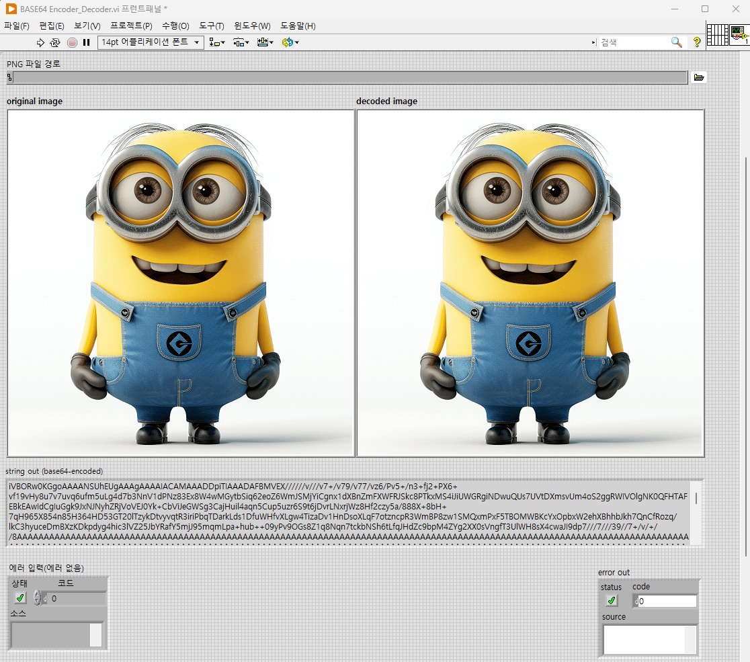The image size is (750, 662).
Task: Open context help question mark icon
Action: point(697,42)
